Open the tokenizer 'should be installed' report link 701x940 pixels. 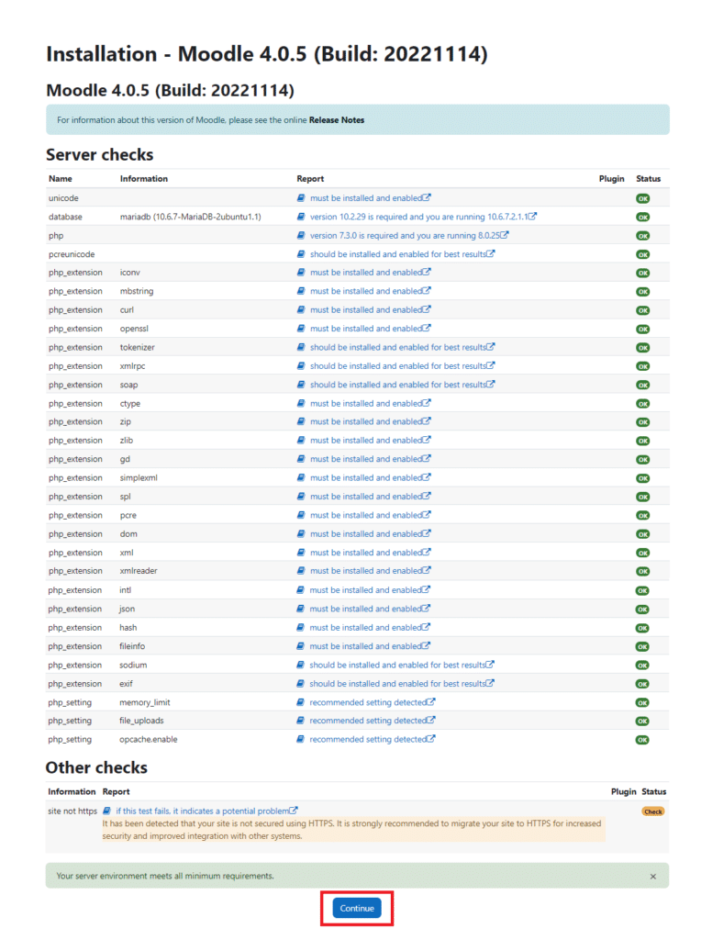pyautogui.click(x=397, y=347)
